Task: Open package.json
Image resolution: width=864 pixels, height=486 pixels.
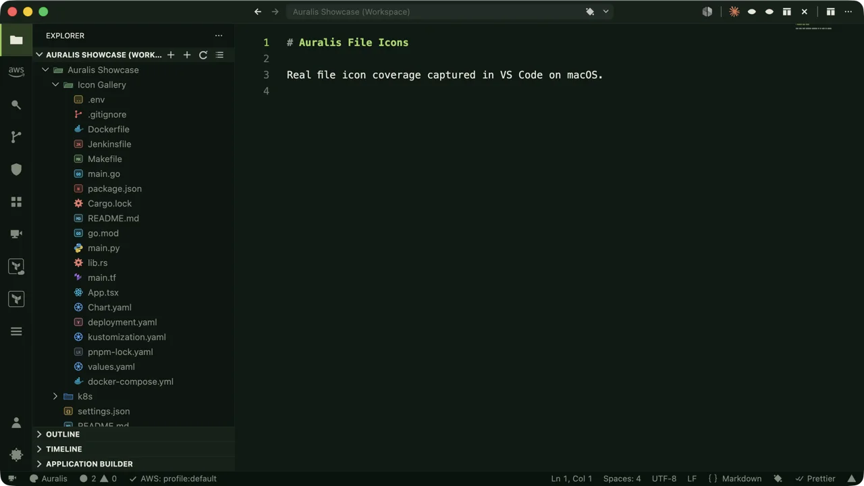Action: pyautogui.click(x=134, y=188)
